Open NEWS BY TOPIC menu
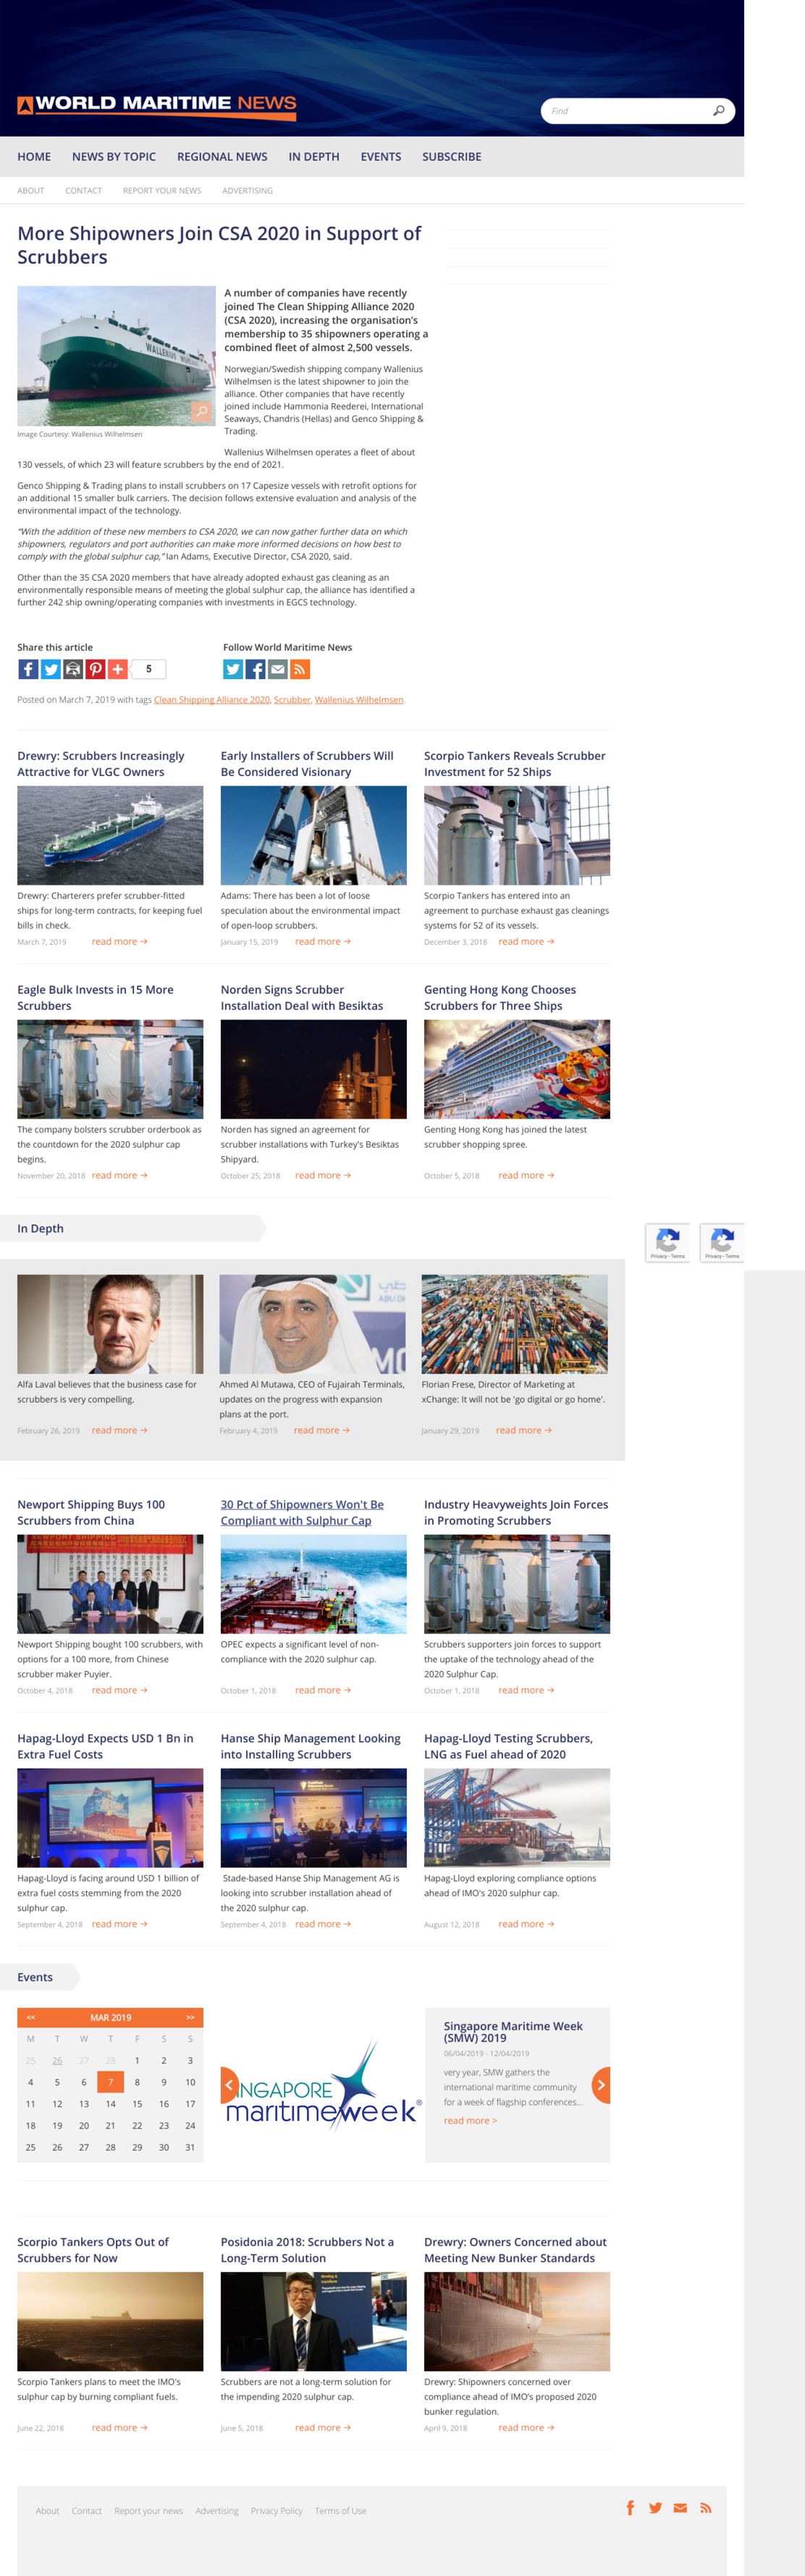The height and width of the screenshot is (2576, 805). click(x=114, y=157)
